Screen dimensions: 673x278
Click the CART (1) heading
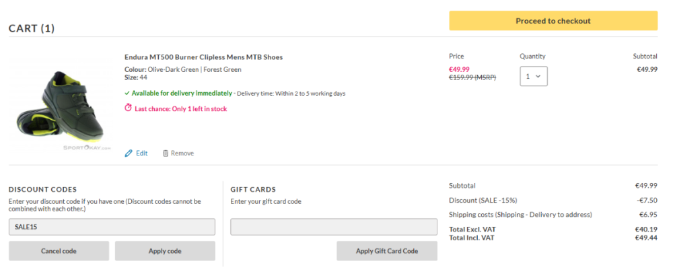[32, 28]
